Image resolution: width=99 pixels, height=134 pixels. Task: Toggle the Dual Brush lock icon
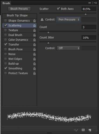[34, 35]
